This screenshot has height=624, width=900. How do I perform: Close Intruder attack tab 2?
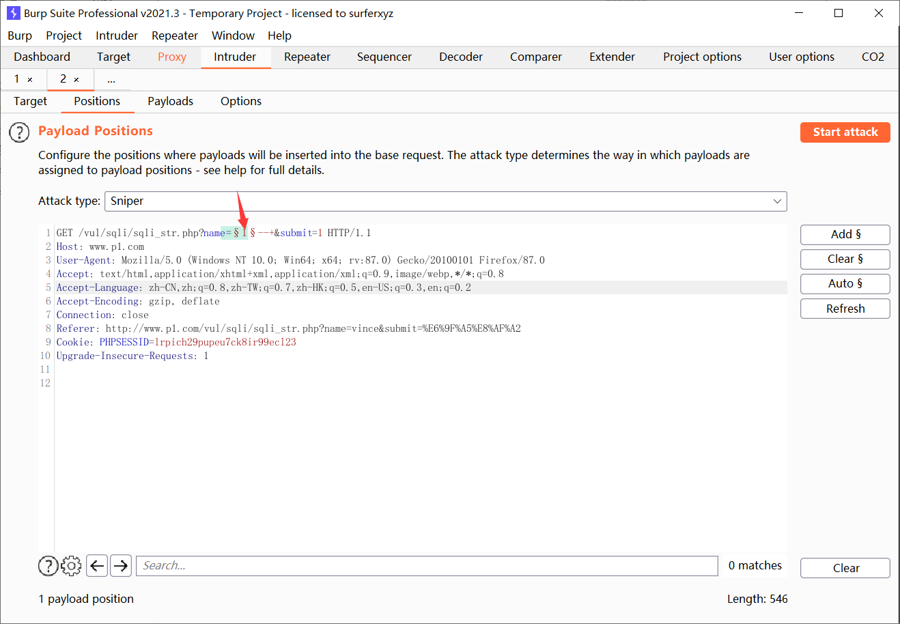[x=76, y=80]
